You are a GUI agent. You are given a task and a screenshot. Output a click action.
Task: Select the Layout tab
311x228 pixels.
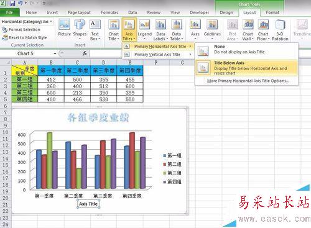point(249,12)
